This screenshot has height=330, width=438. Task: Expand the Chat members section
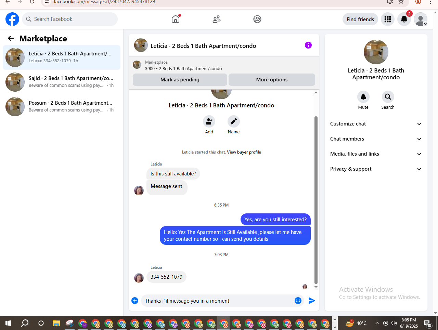376,139
